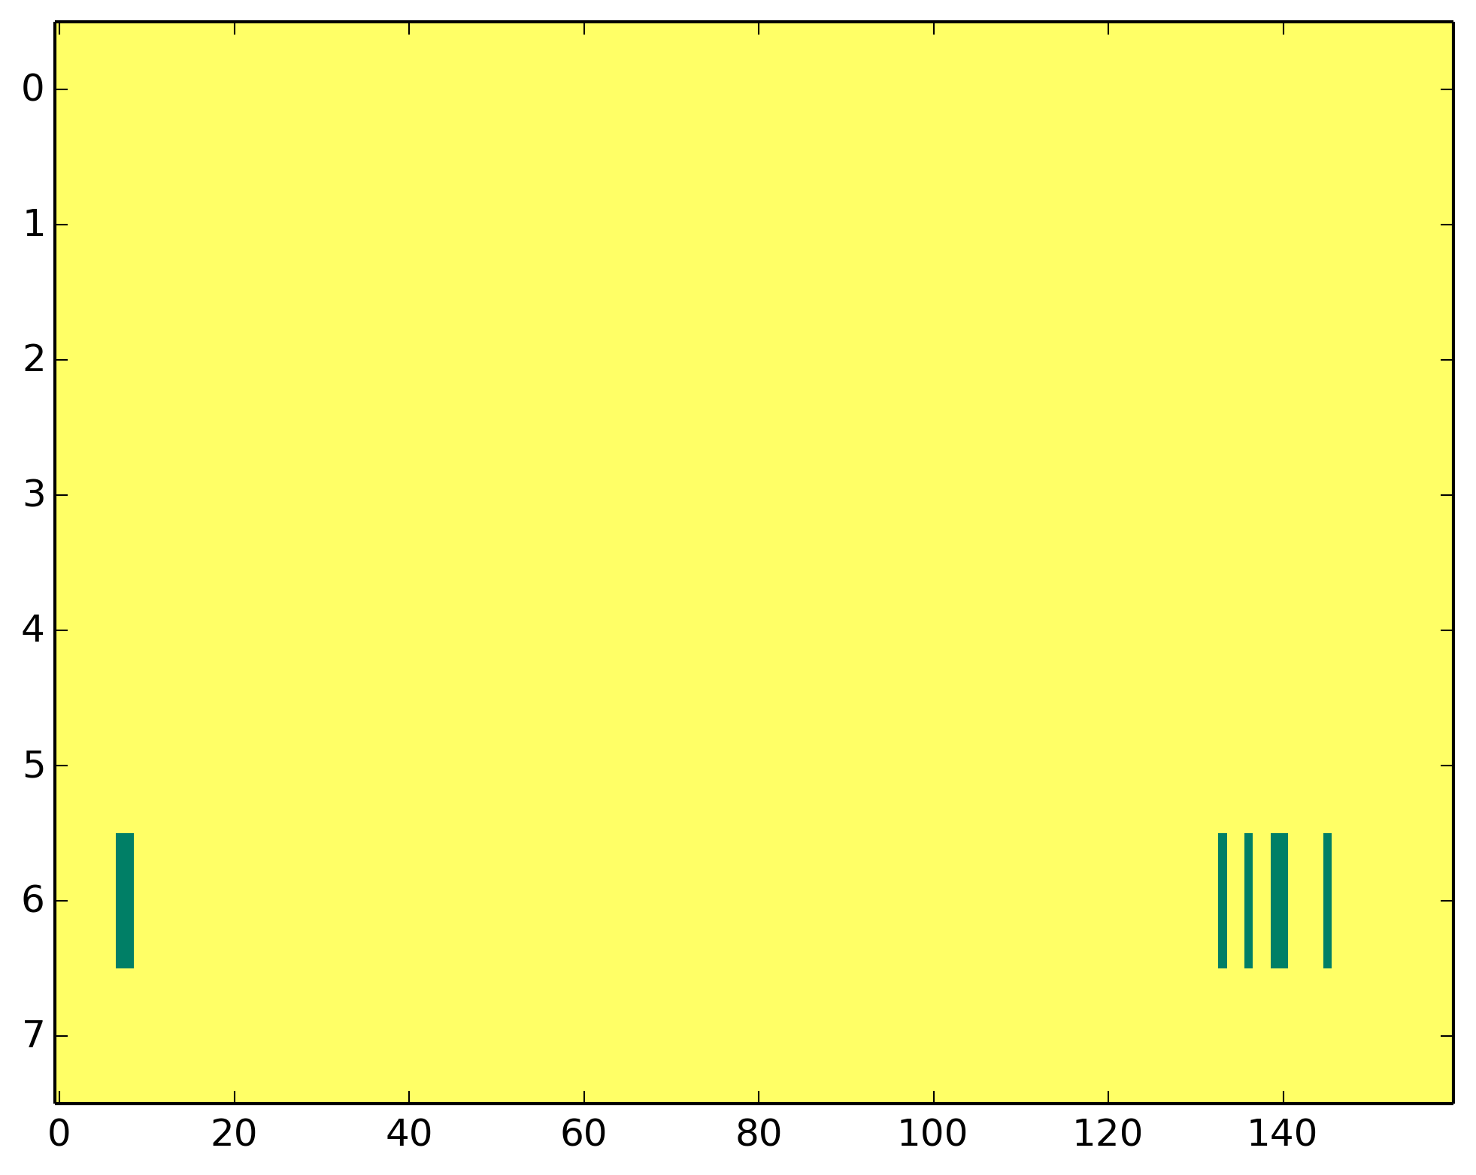Click the y-axis label 1
1476x1175 pixels.
click(x=34, y=225)
